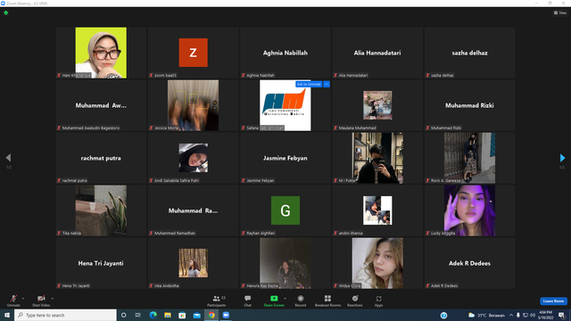Select sazha delhaz participant tile

coord(469,53)
